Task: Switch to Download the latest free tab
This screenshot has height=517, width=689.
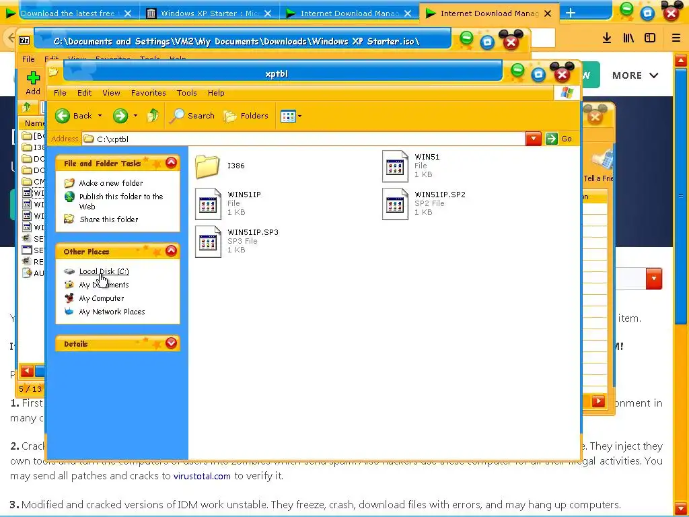Action: pyautogui.click(x=67, y=13)
